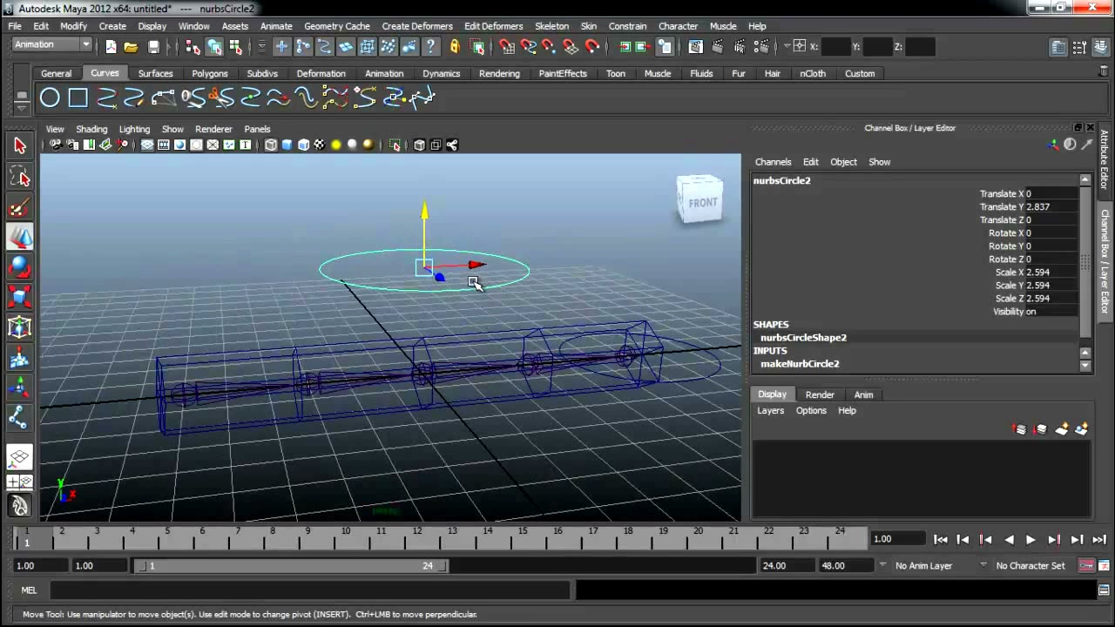Open the viewport Shading menu
1115x627 pixels.
coord(91,129)
